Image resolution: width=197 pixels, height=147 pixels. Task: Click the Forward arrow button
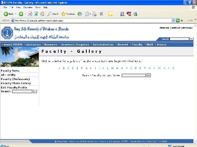[x=21, y=14]
